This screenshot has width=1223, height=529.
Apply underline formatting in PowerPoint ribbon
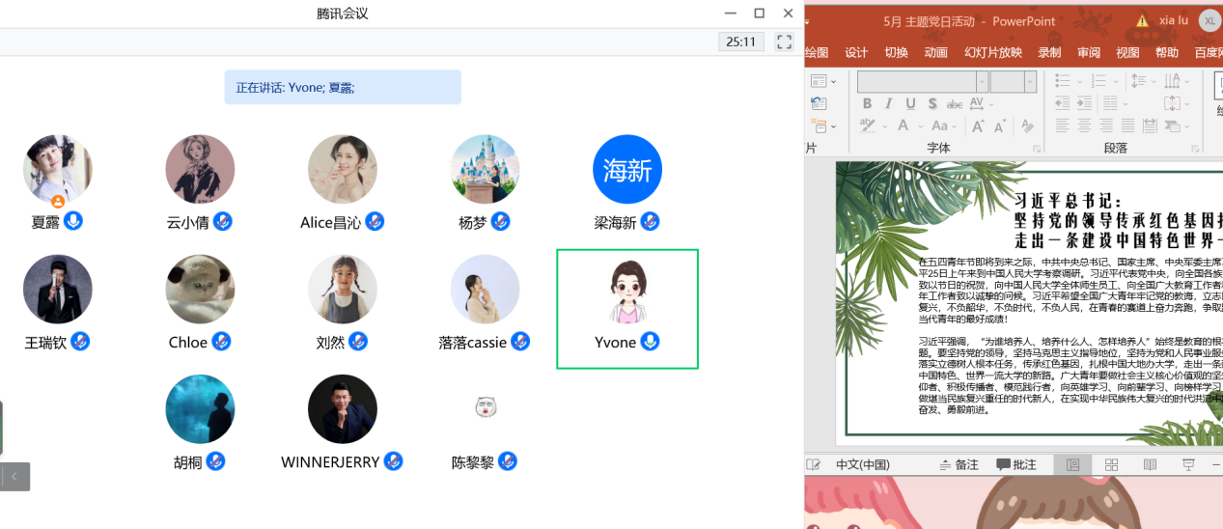click(909, 103)
